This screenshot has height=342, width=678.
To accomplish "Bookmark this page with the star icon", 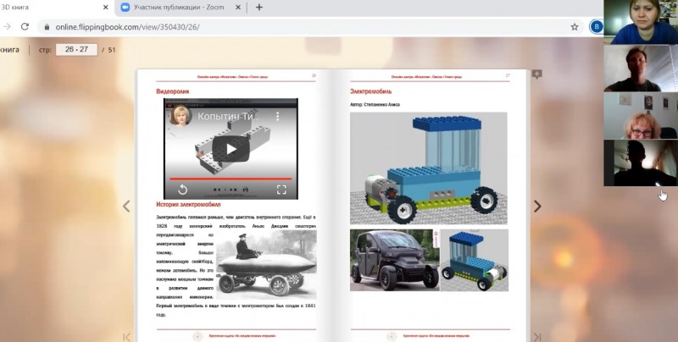I will click(575, 26).
